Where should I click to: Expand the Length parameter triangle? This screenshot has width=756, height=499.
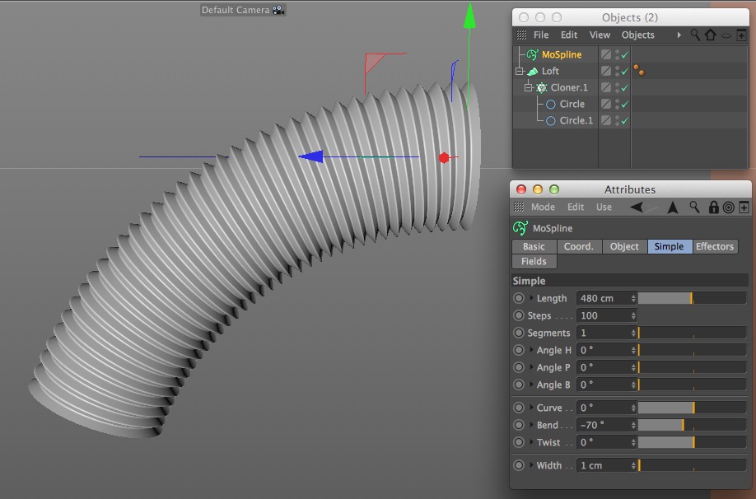[531, 298]
